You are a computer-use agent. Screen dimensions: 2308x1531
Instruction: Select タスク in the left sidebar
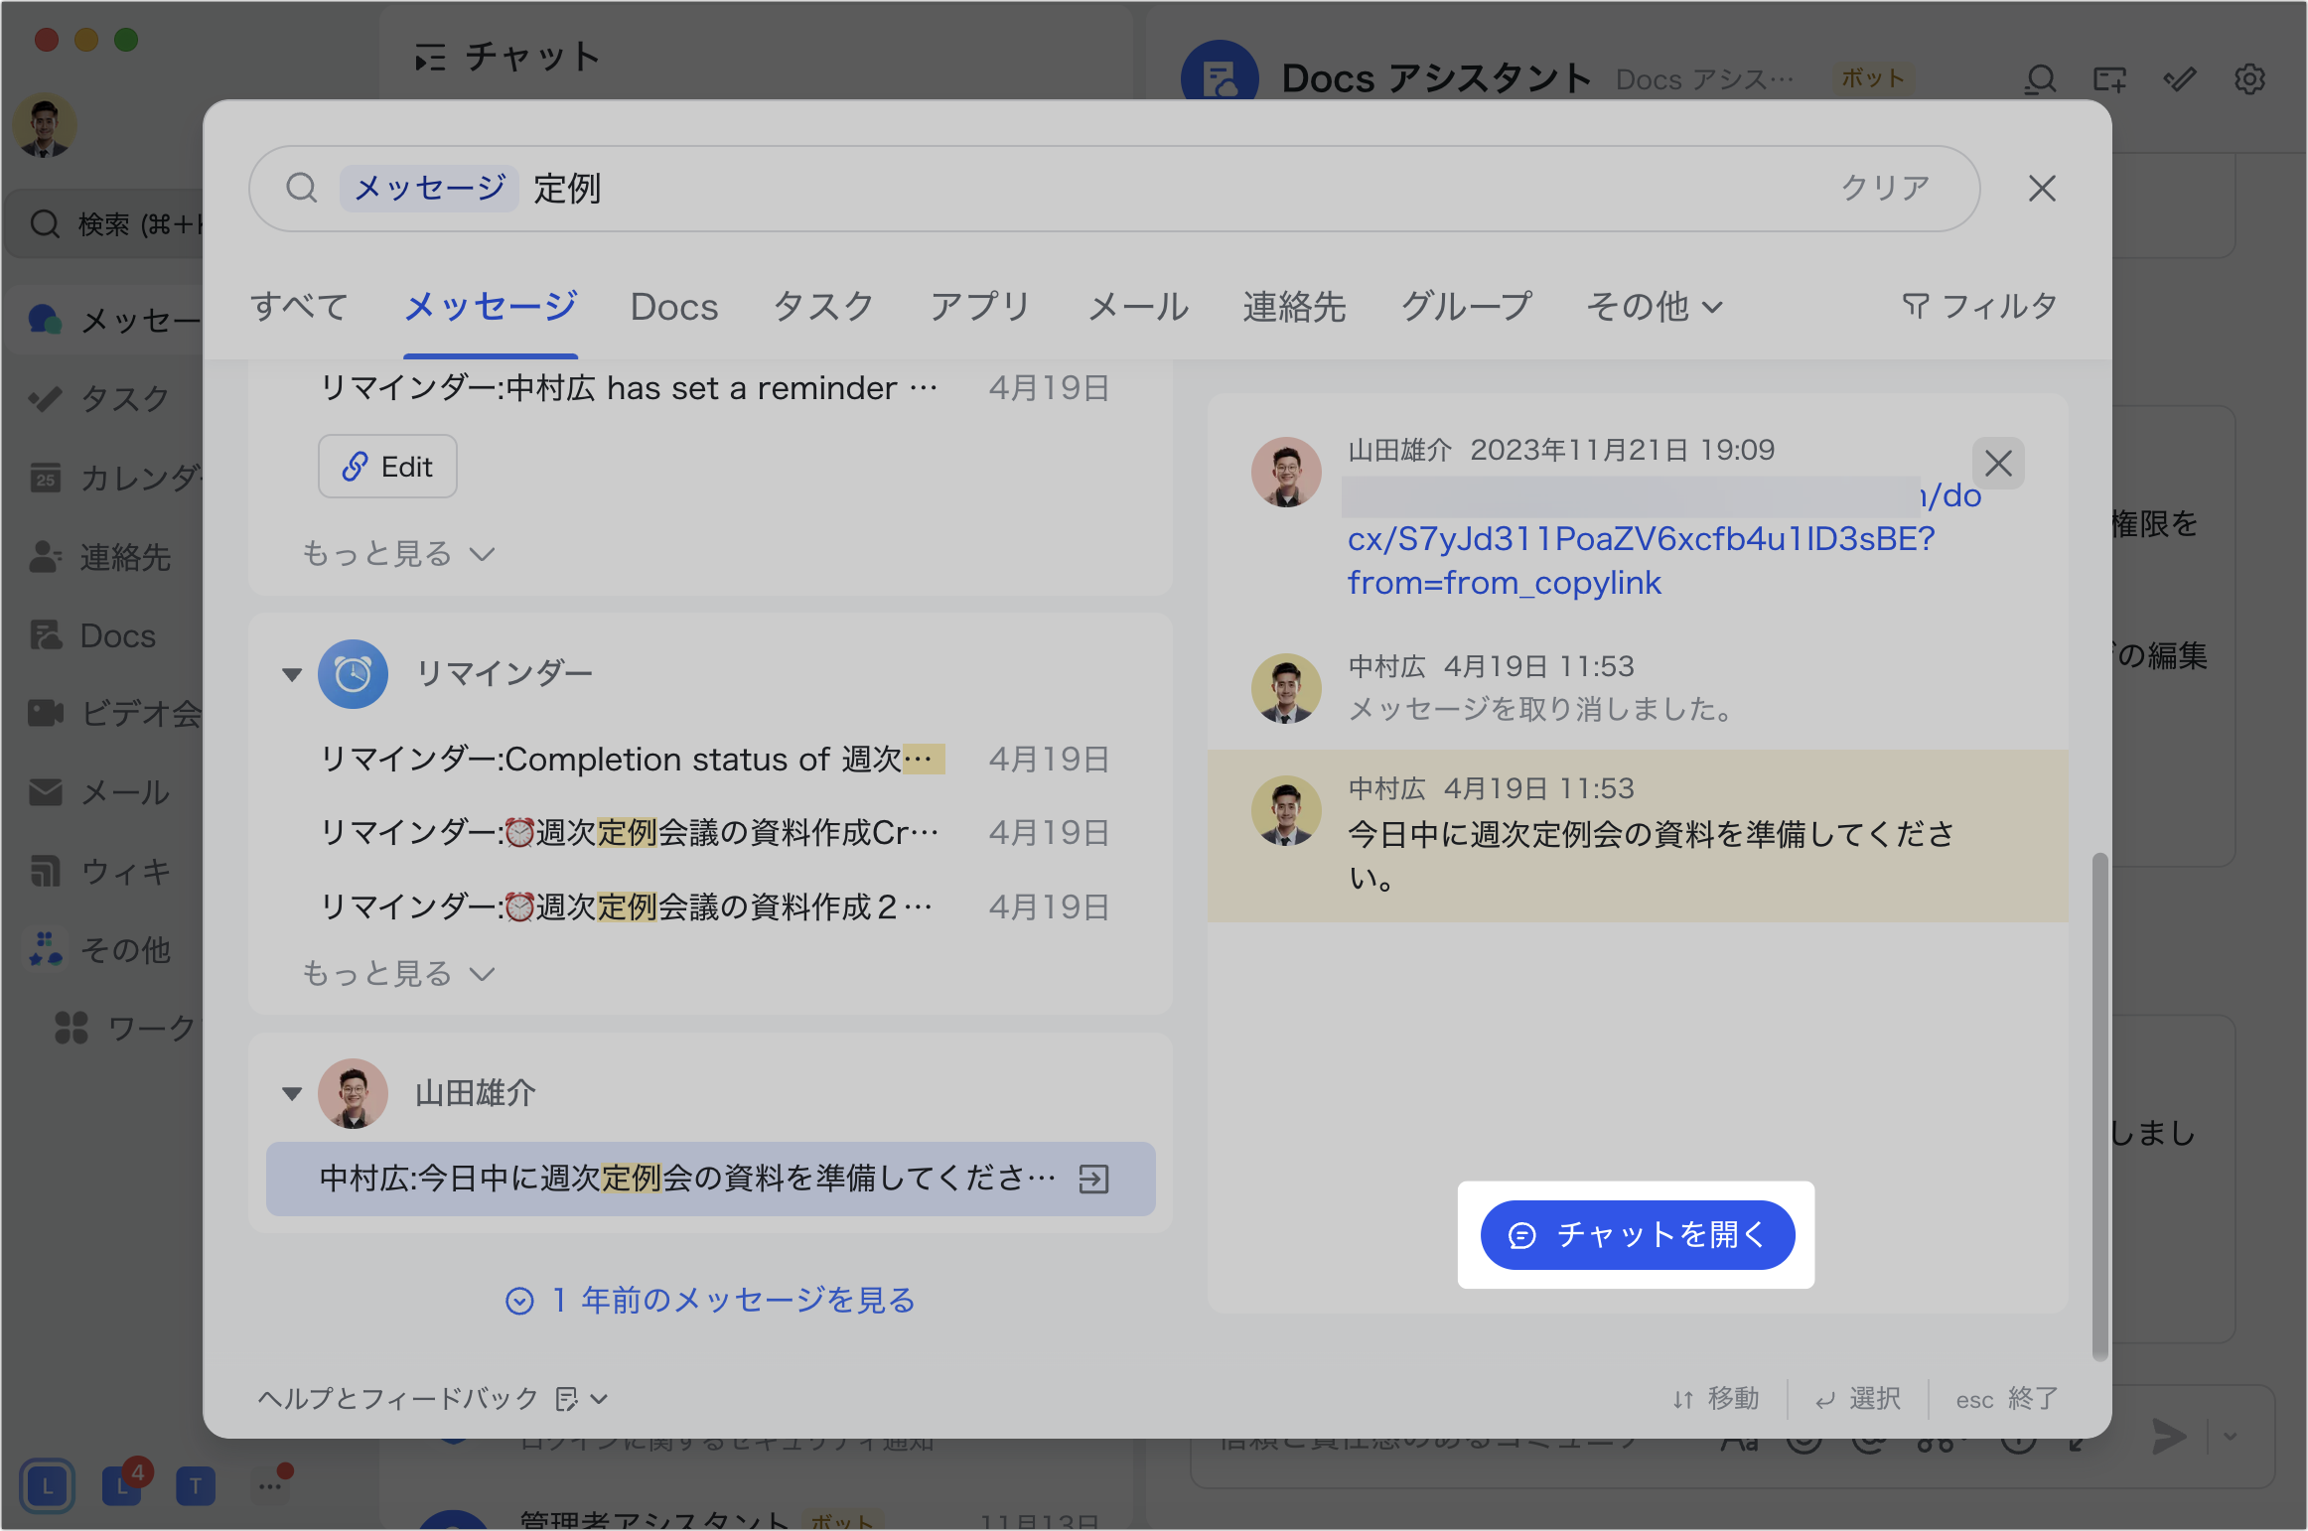pyautogui.click(x=47, y=399)
